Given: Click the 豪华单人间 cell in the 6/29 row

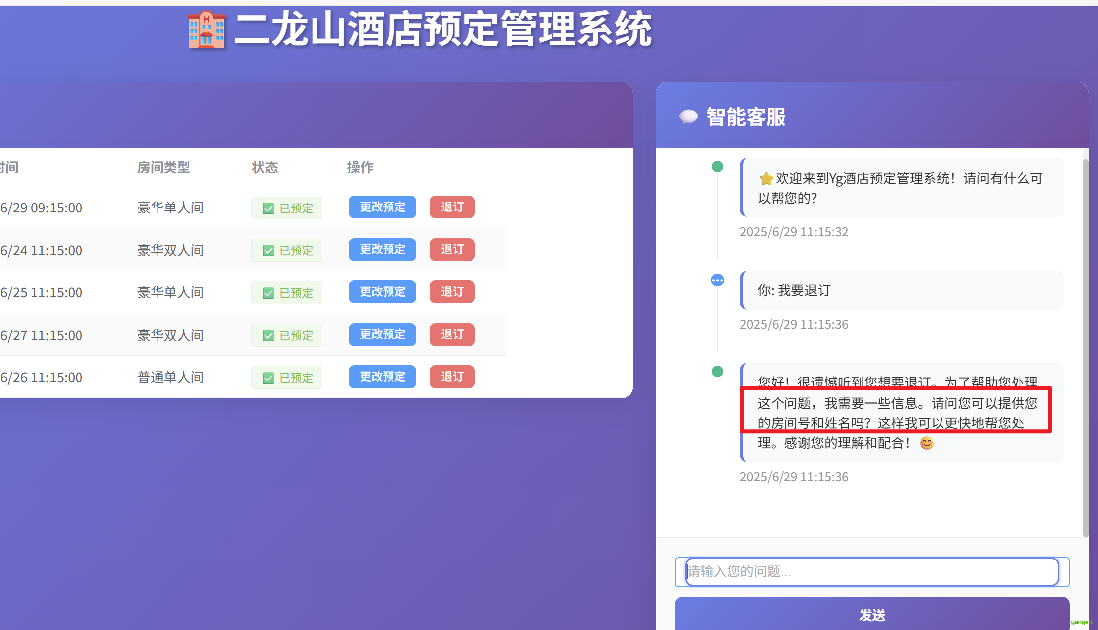Looking at the screenshot, I should coord(170,208).
